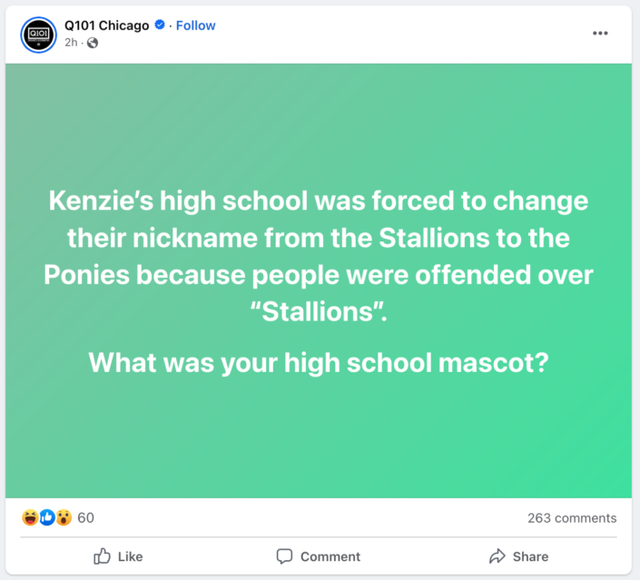Open the post via 2h timestamp

(70, 43)
